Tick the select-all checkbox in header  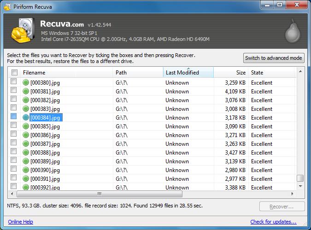click(14, 73)
